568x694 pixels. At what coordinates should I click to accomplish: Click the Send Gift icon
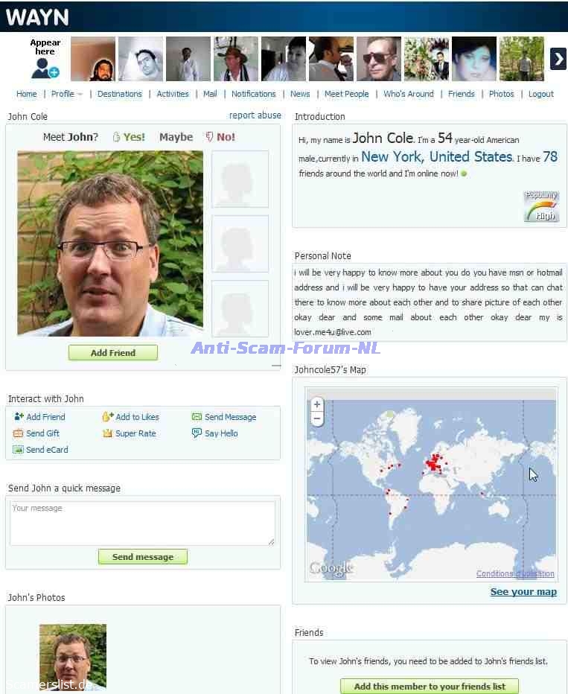pyautogui.click(x=18, y=433)
